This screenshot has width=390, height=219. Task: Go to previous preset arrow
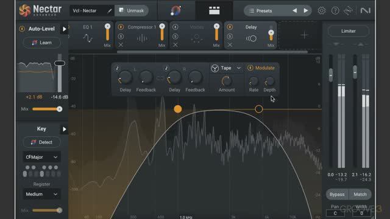pyautogui.click(x=294, y=11)
